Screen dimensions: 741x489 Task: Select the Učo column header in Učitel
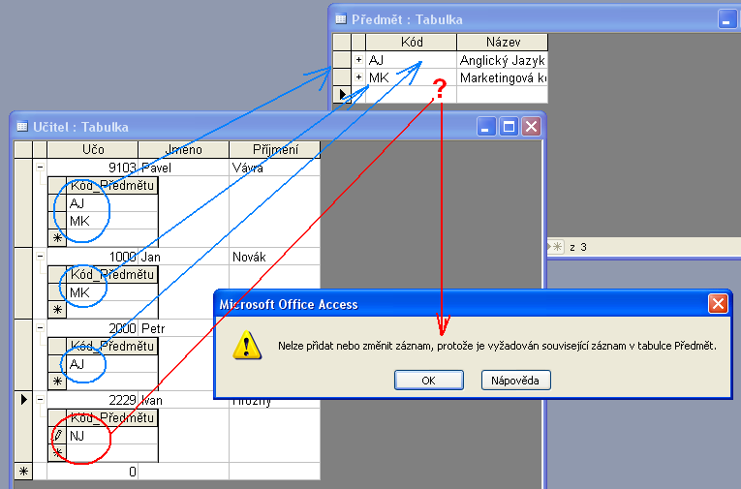(x=93, y=149)
